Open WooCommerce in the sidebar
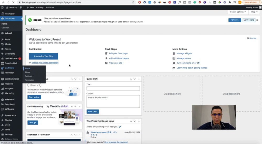This screenshot has width=262, height=144. [12, 79]
